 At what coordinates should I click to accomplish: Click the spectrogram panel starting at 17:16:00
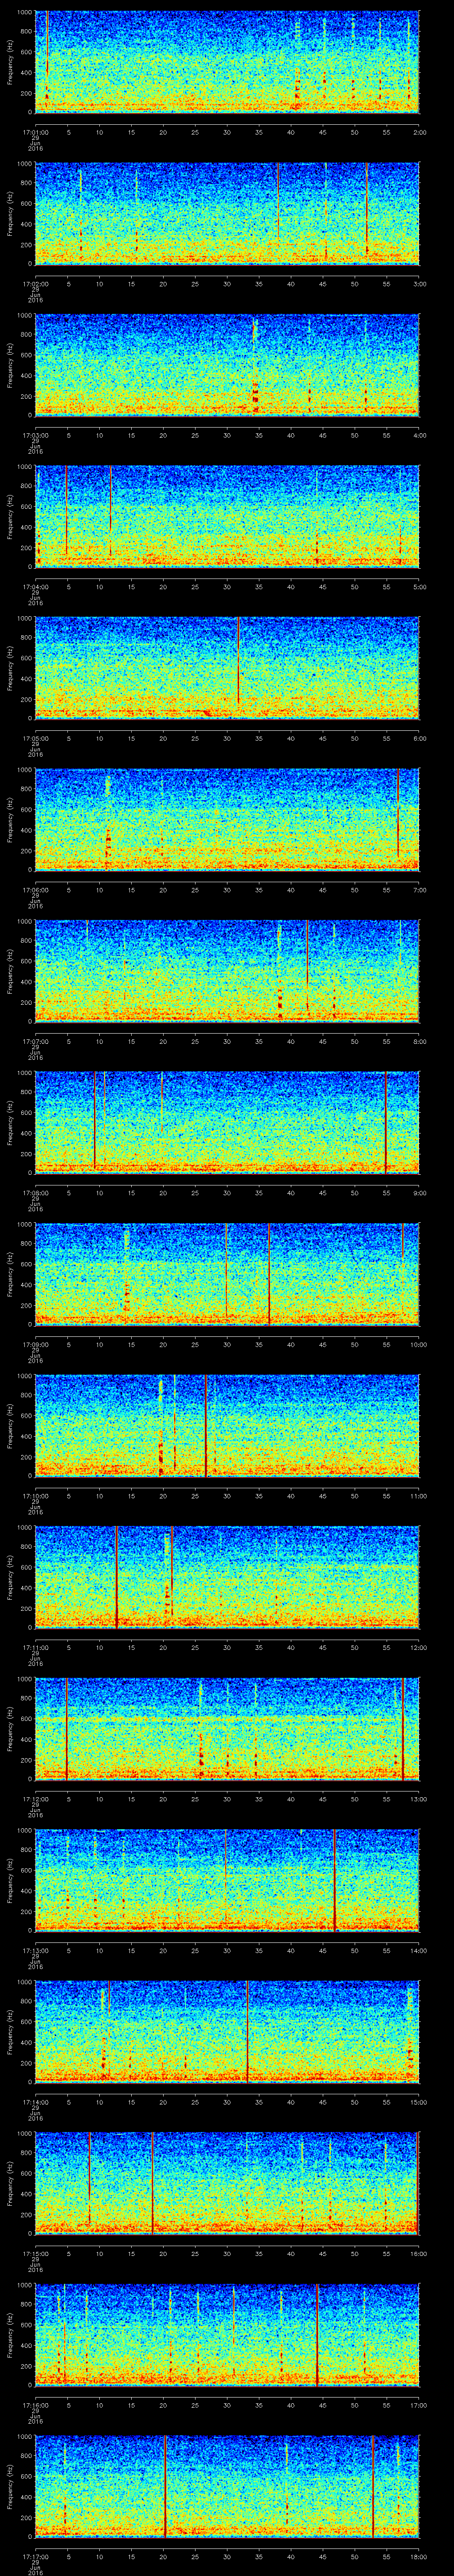(227, 2335)
